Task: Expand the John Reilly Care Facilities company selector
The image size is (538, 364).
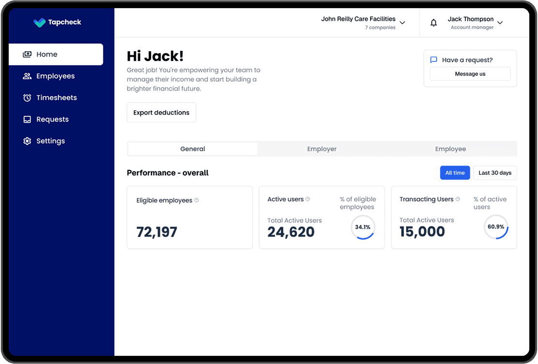Action: [402, 22]
